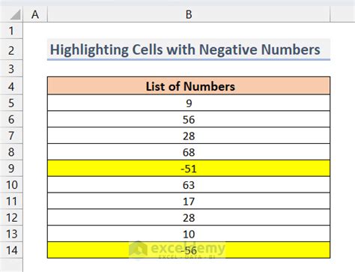This screenshot has width=355, height=272.
Task: Select row 4 header
Action: 11,86
